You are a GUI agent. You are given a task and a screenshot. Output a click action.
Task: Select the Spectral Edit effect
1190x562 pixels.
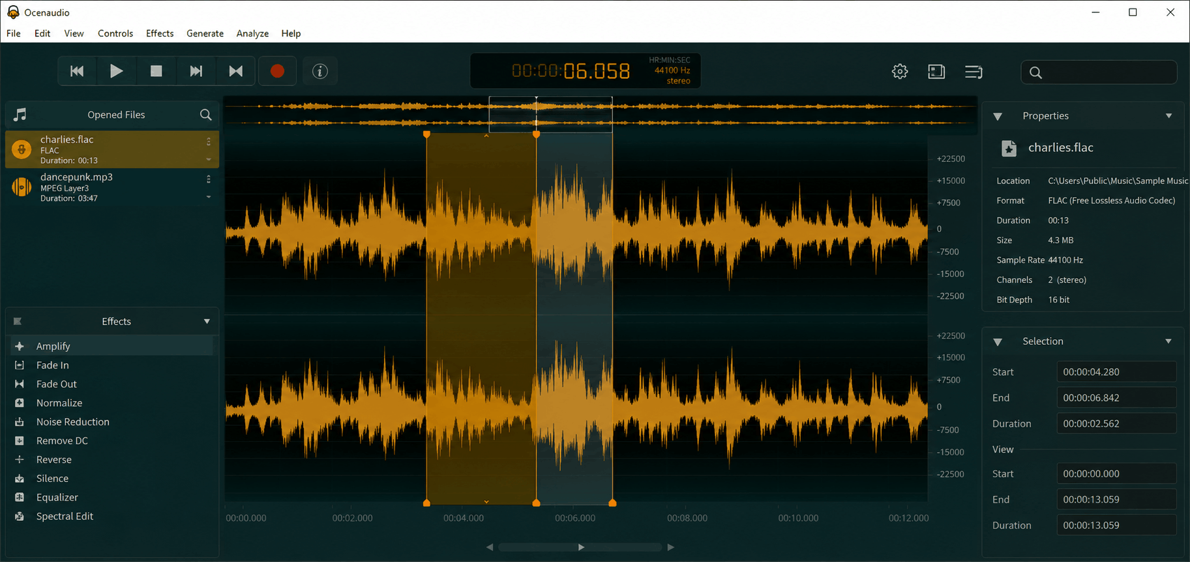pos(65,516)
